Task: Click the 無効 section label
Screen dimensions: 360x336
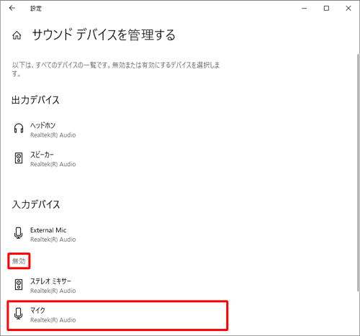Action: coord(19,261)
